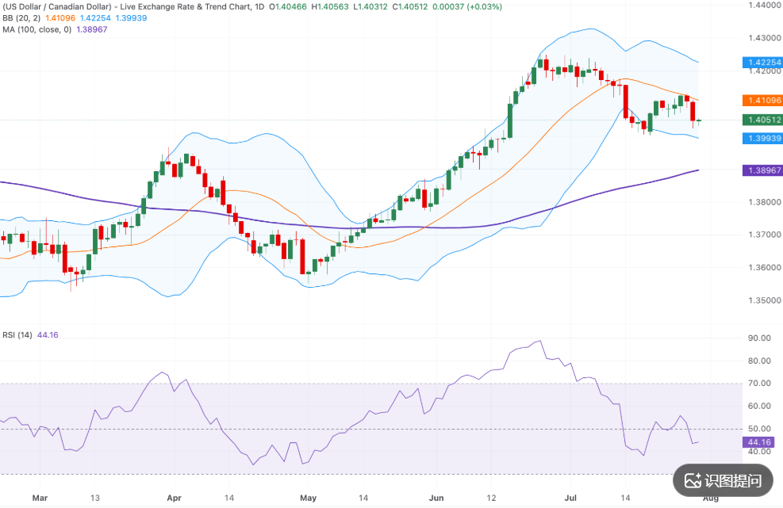Click the 1.44000 price axis label
Screen dimensions: 783x508
765,5
